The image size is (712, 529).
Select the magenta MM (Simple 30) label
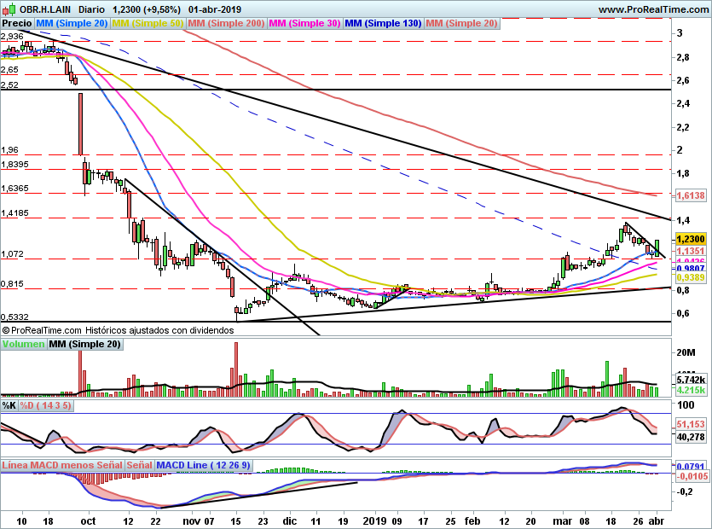[304, 23]
